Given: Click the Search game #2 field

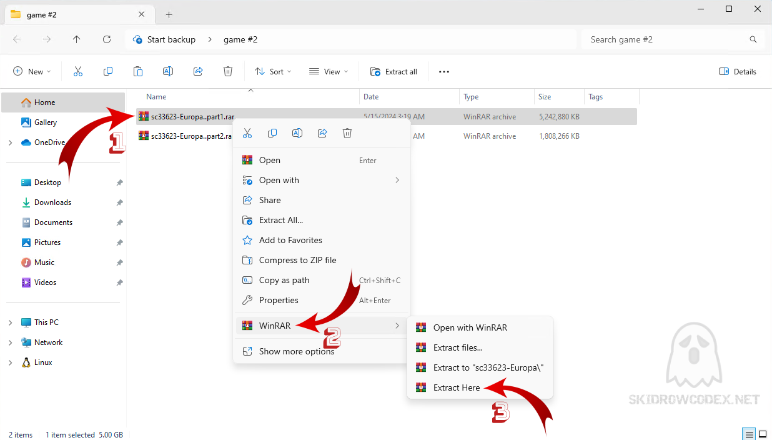Looking at the screenshot, I should (x=673, y=39).
